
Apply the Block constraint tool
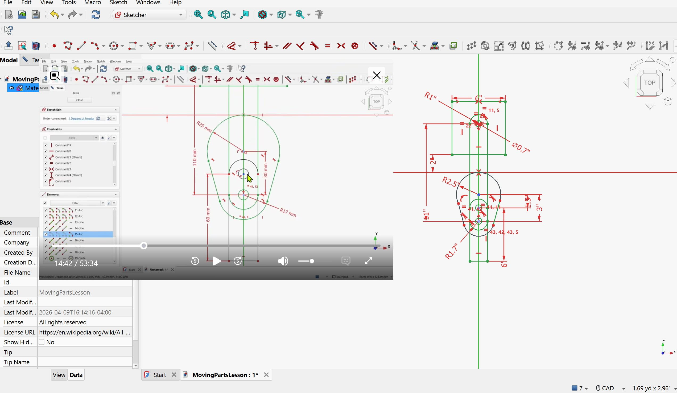[x=355, y=46]
